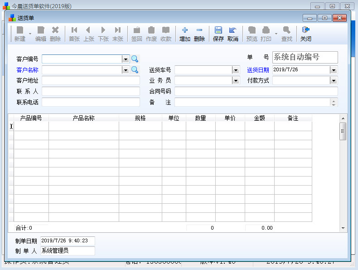Image resolution: width=358 pixels, height=270 pixels.
Task: Click the 产品名称 column header
Action: [x=83, y=118]
